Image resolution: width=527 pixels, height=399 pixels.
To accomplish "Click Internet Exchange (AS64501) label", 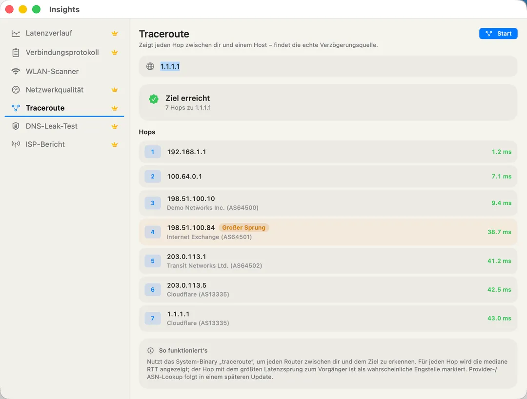I will tap(209, 237).
